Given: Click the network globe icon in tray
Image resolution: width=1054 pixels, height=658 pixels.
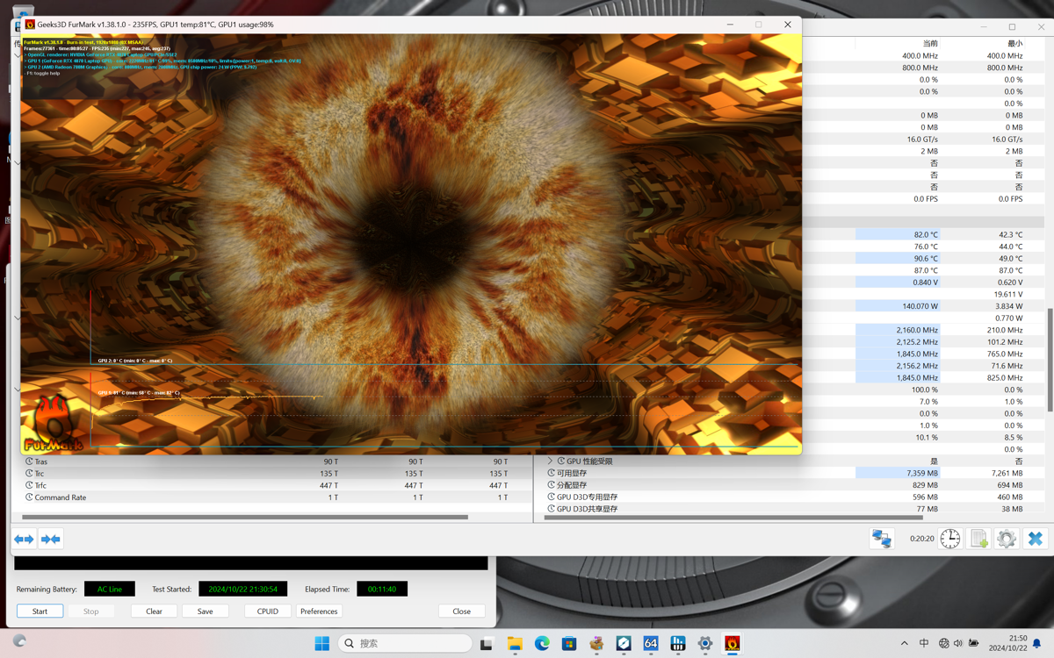Looking at the screenshot, I should [x=943, y=643].
